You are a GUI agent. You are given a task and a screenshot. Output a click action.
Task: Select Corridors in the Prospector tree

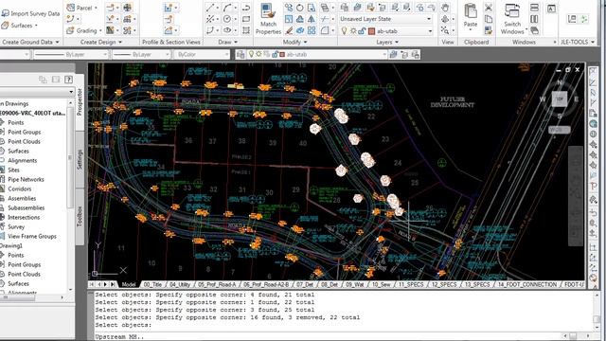coord(19,189)
